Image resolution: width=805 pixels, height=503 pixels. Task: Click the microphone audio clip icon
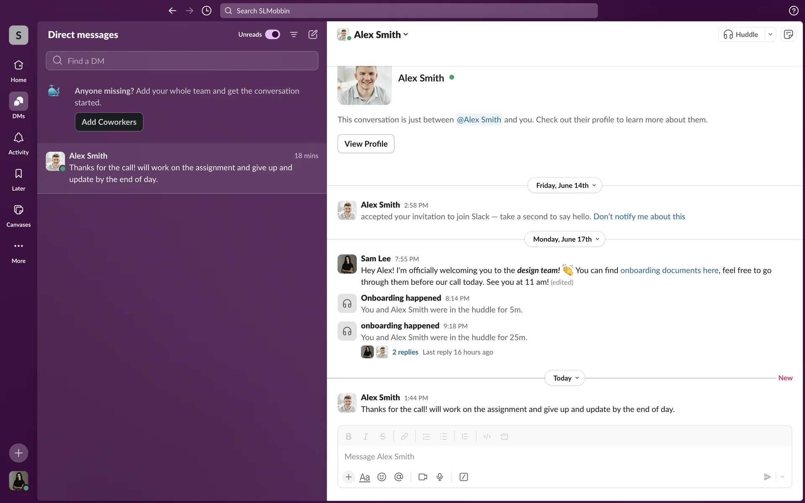(x=440, y=477)
